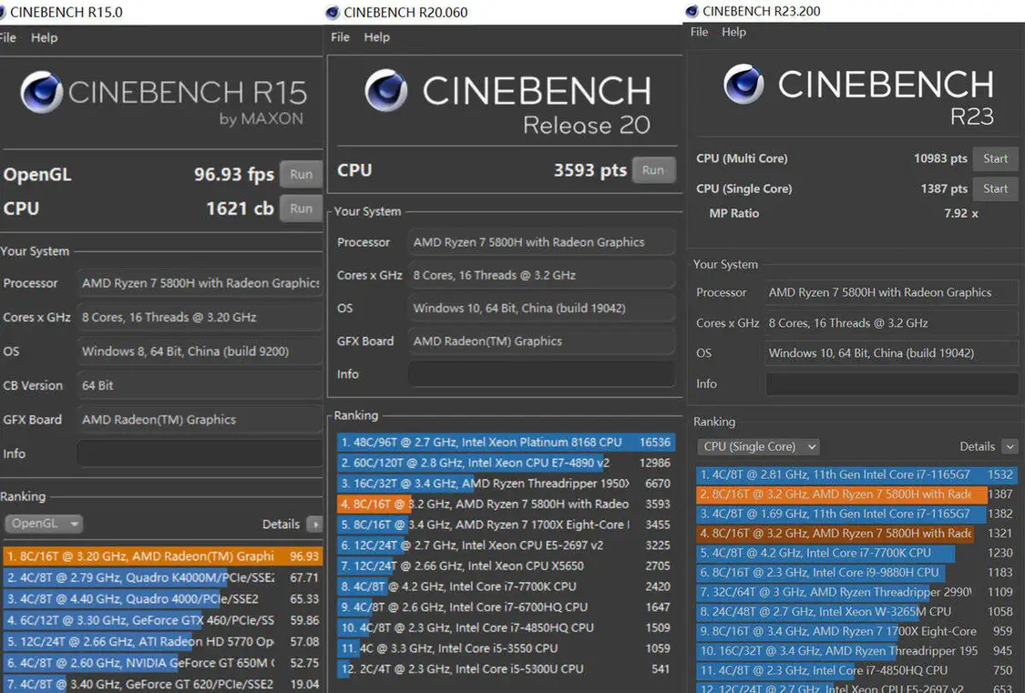Open the Help menu in Cinebench R15
The height and width of the screenshot is (693, 1025).
[x=44, y=37]
